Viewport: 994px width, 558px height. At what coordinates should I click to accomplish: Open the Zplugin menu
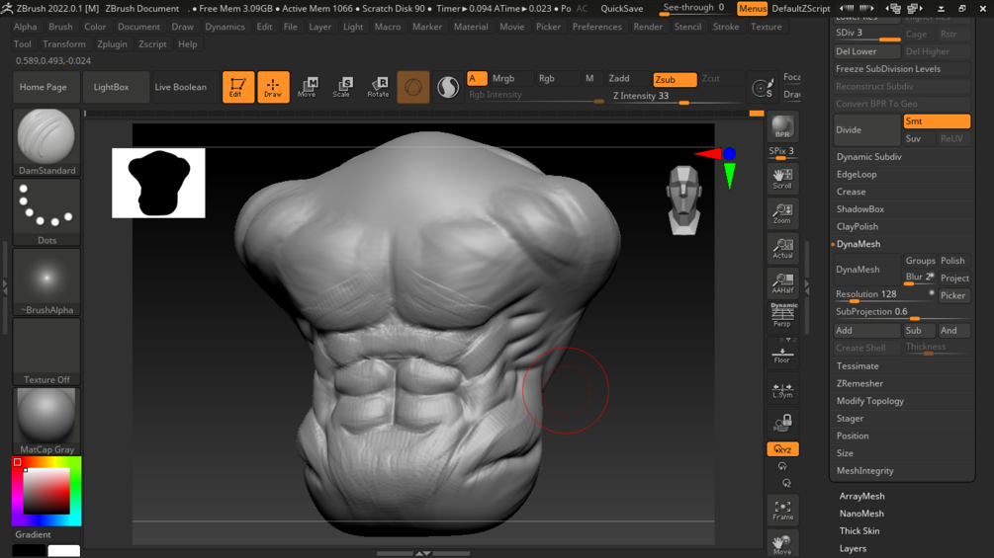(112, 44)
